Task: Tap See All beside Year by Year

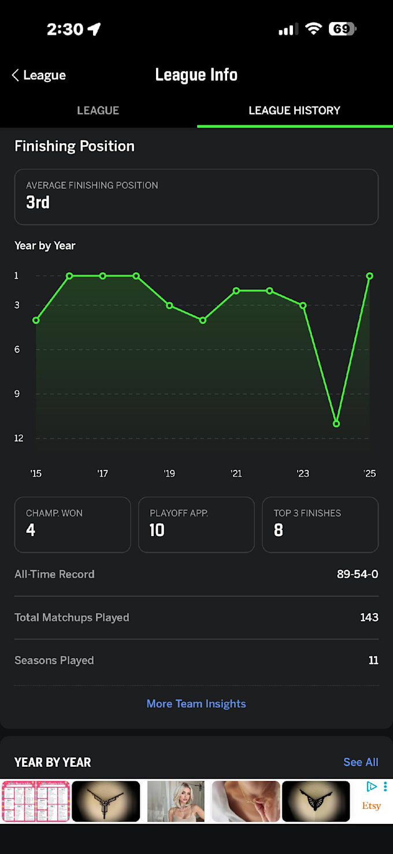Action: coord(361,762)
